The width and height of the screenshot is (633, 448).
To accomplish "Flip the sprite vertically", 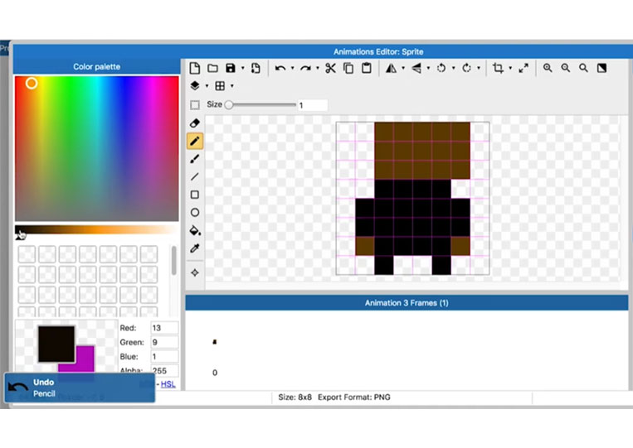I will (416, 68).
